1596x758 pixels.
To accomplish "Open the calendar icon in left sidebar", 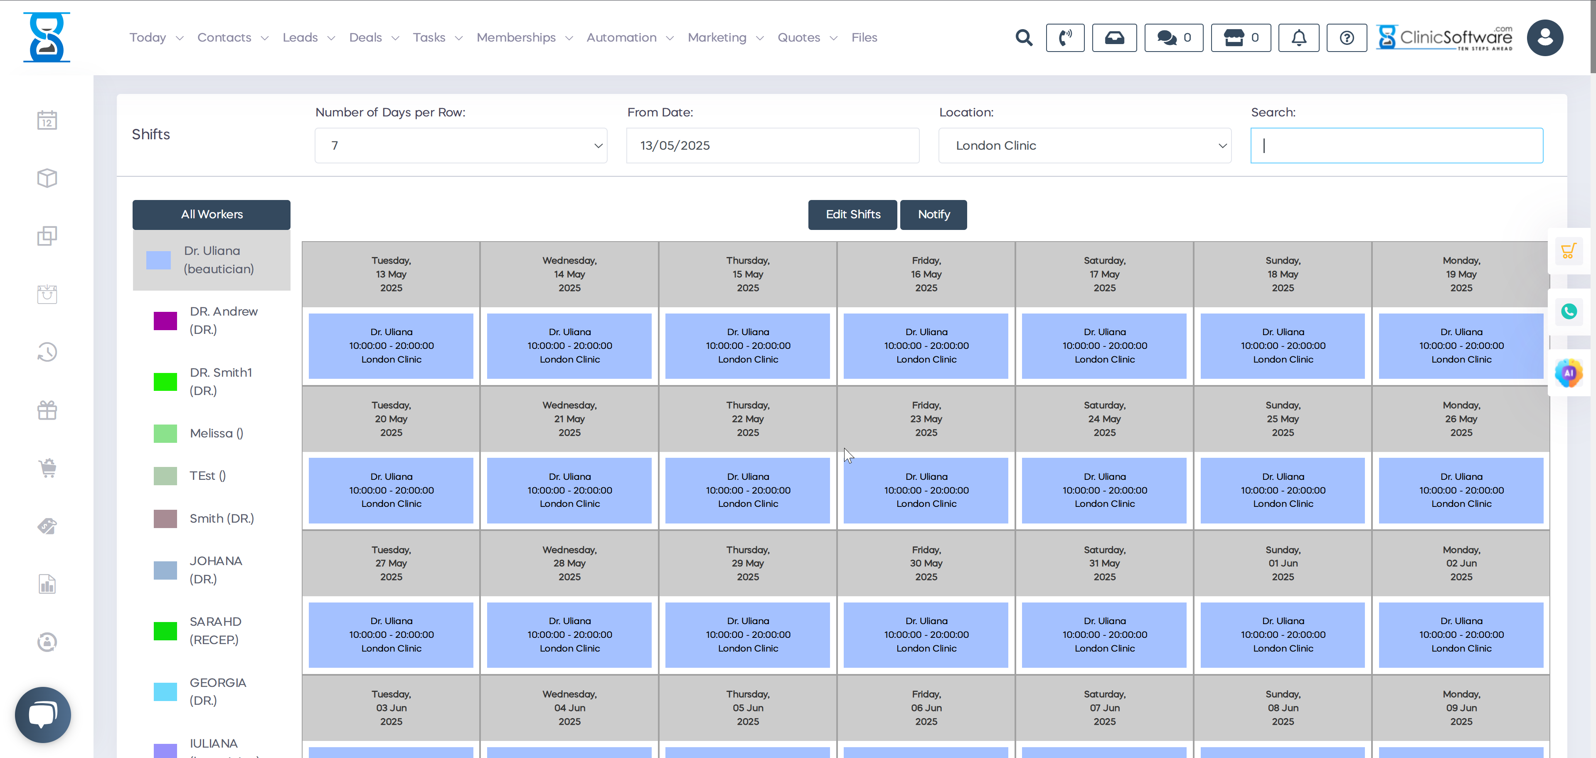I will click(47, 120).
